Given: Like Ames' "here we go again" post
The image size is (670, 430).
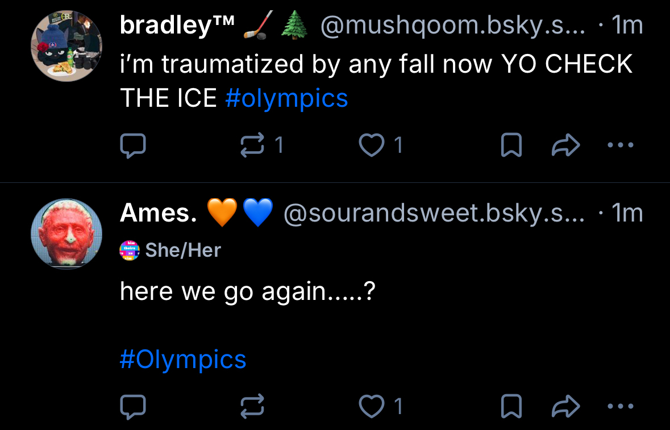Looking at the screenshot, I should tap(373, 406).
